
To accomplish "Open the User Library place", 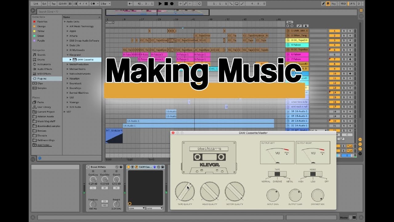I will pyautogui.click(x=44, y=107).
